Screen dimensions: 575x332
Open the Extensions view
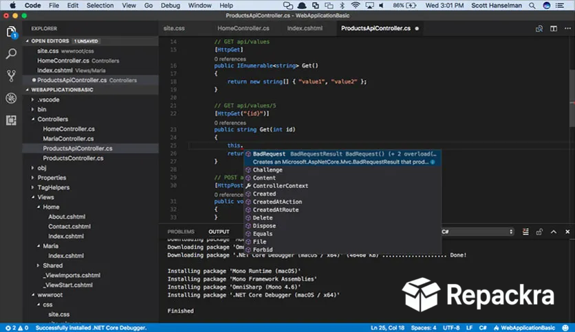[x=11, y=120]
